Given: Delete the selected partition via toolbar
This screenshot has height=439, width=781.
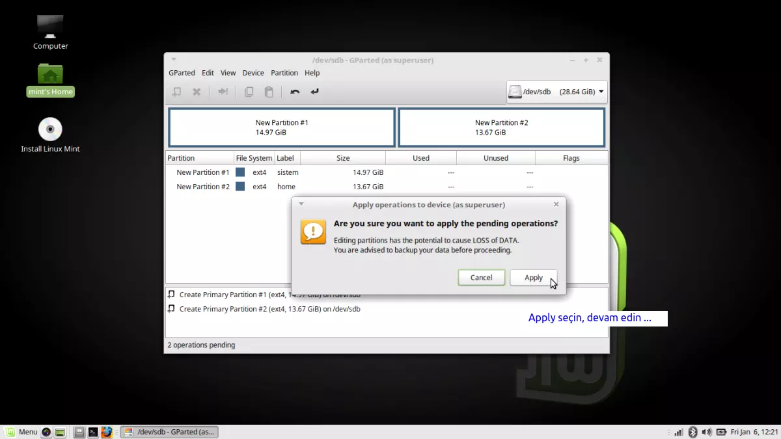Looking at the screenshot, I should pyautogui.click(x=197, y=92).
